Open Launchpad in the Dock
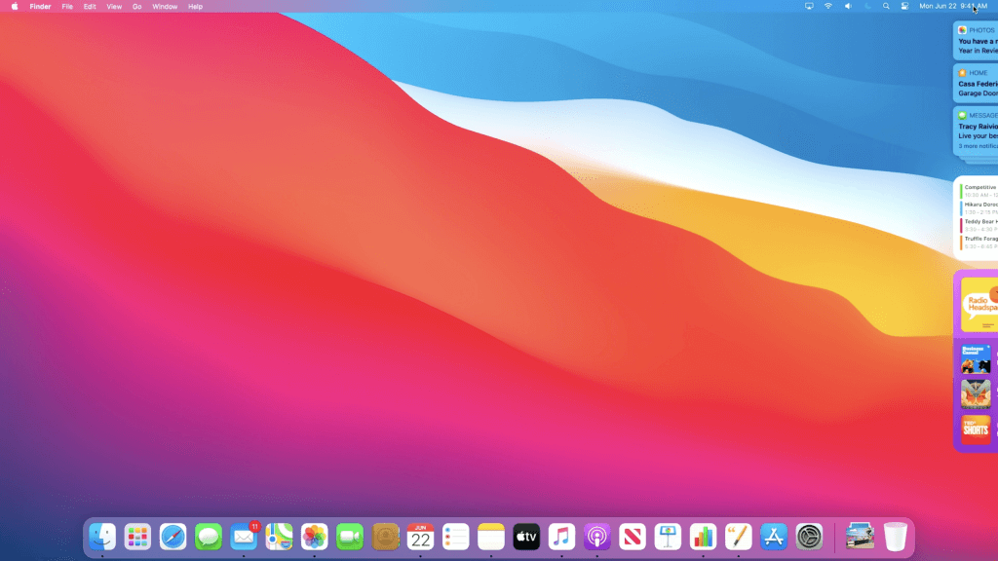 (137, 537)
